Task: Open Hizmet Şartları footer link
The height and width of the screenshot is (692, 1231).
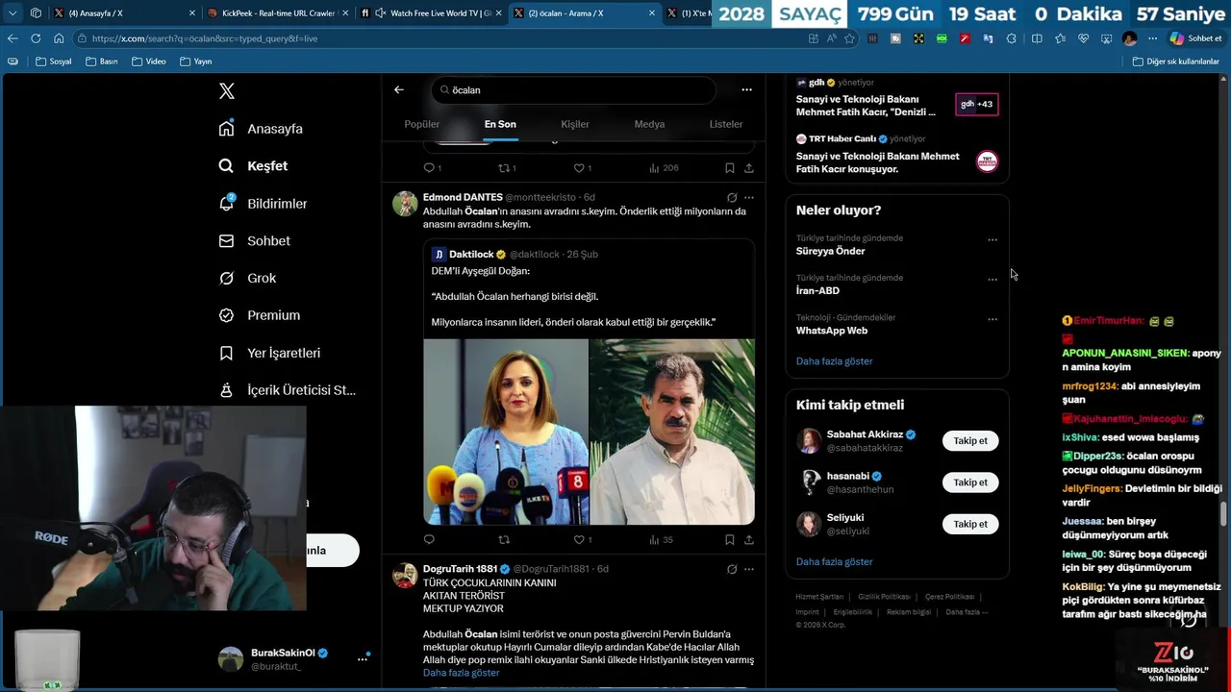Action: click(819, 597)
